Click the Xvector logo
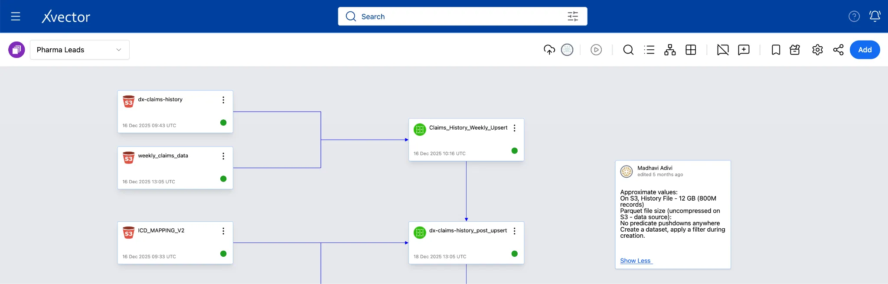This screenshot has height=284, width=888. [x=66, y=16]
